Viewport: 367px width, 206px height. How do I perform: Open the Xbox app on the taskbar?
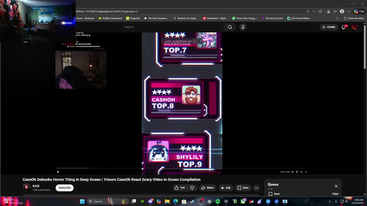pyautogui.click(x=243, y=201)
